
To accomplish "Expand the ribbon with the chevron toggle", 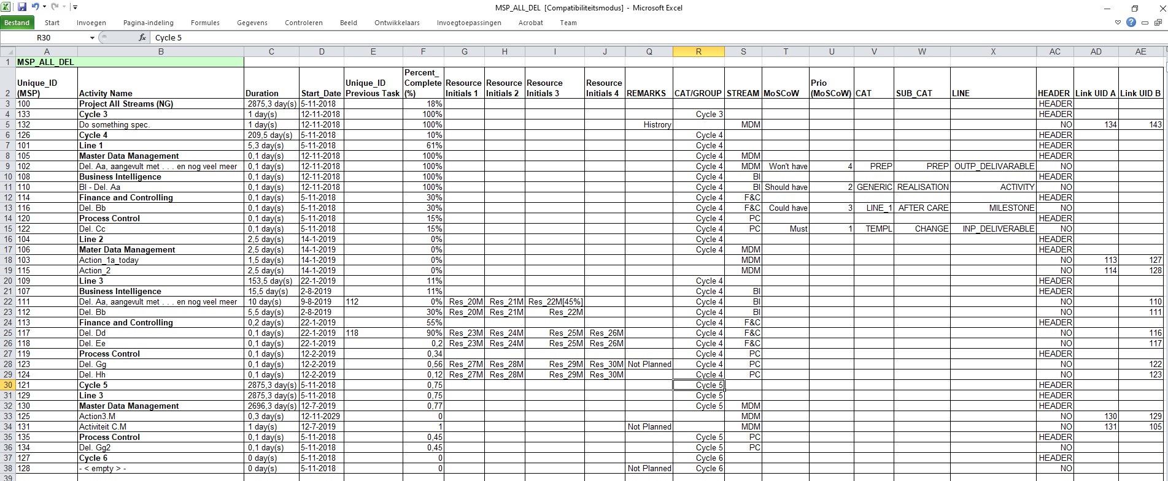I will [x=1118, y=23].
